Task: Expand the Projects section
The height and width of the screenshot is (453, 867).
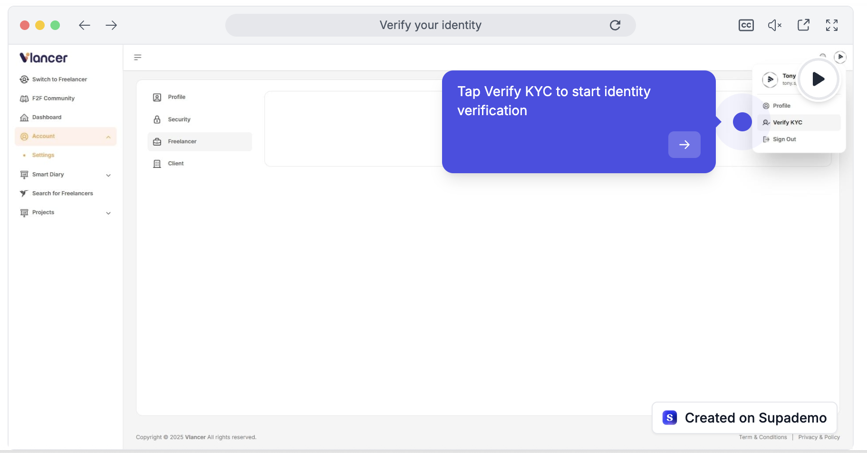Action: pos(108,213)
